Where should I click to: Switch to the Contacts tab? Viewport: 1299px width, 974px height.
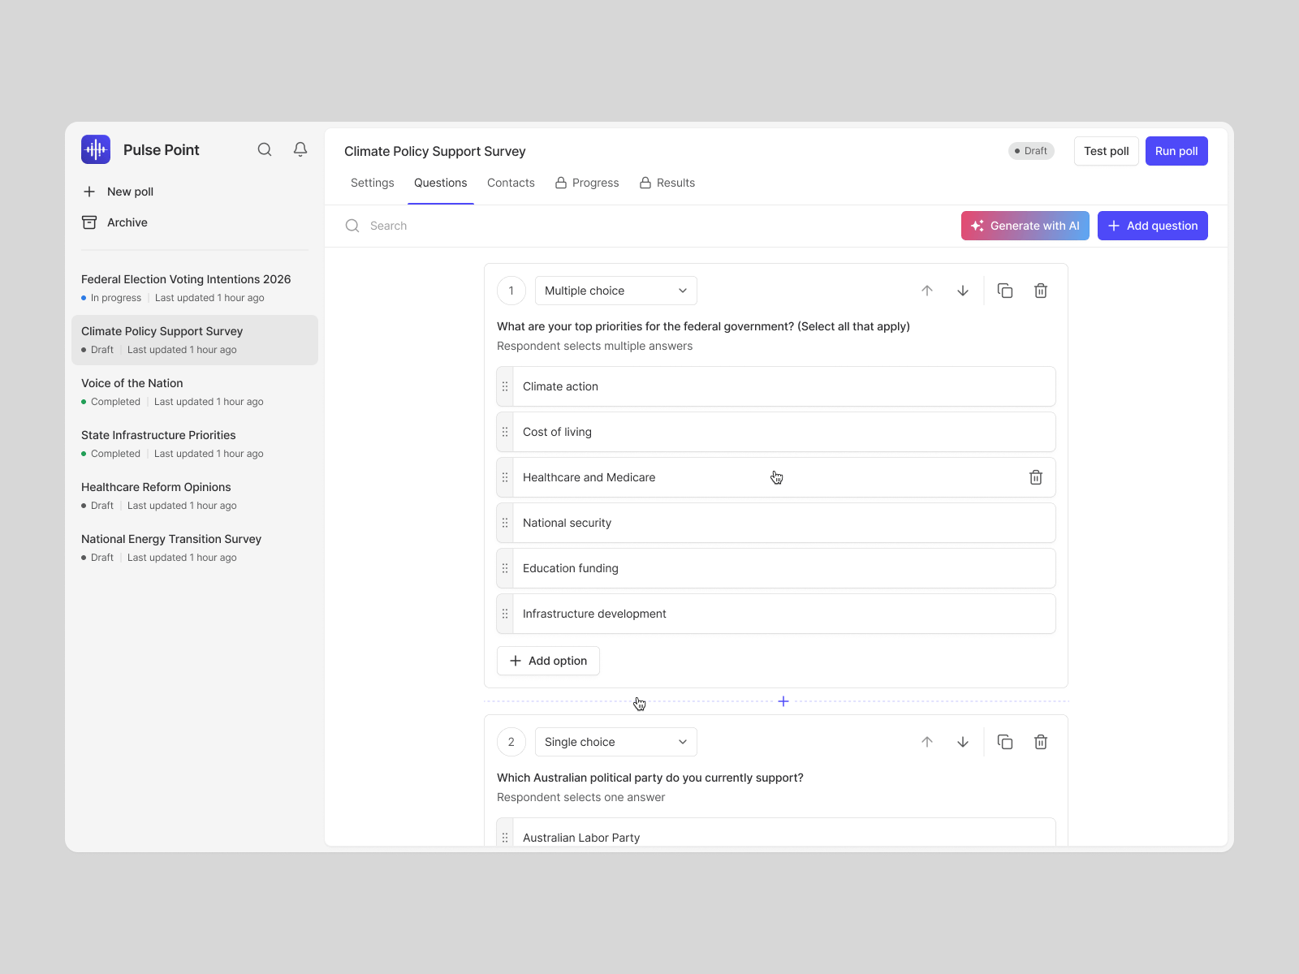(511, 183)
